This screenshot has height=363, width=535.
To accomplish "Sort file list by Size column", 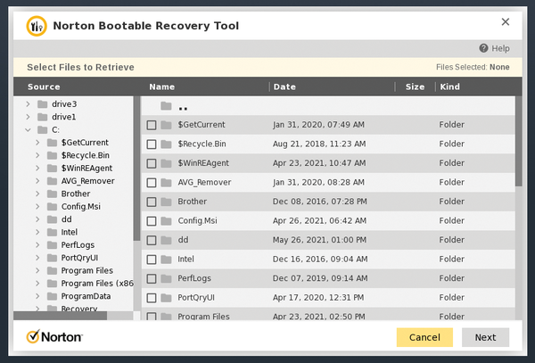I will coord(415,87).
